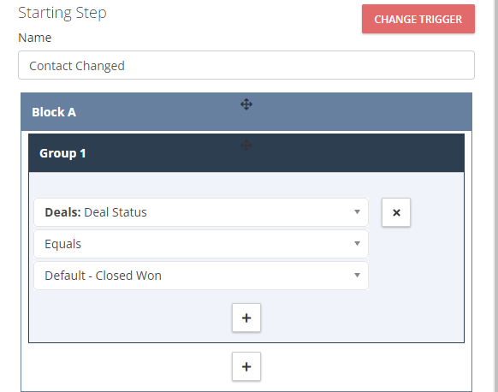Add a new group to Block A

(x=246, y=366)
